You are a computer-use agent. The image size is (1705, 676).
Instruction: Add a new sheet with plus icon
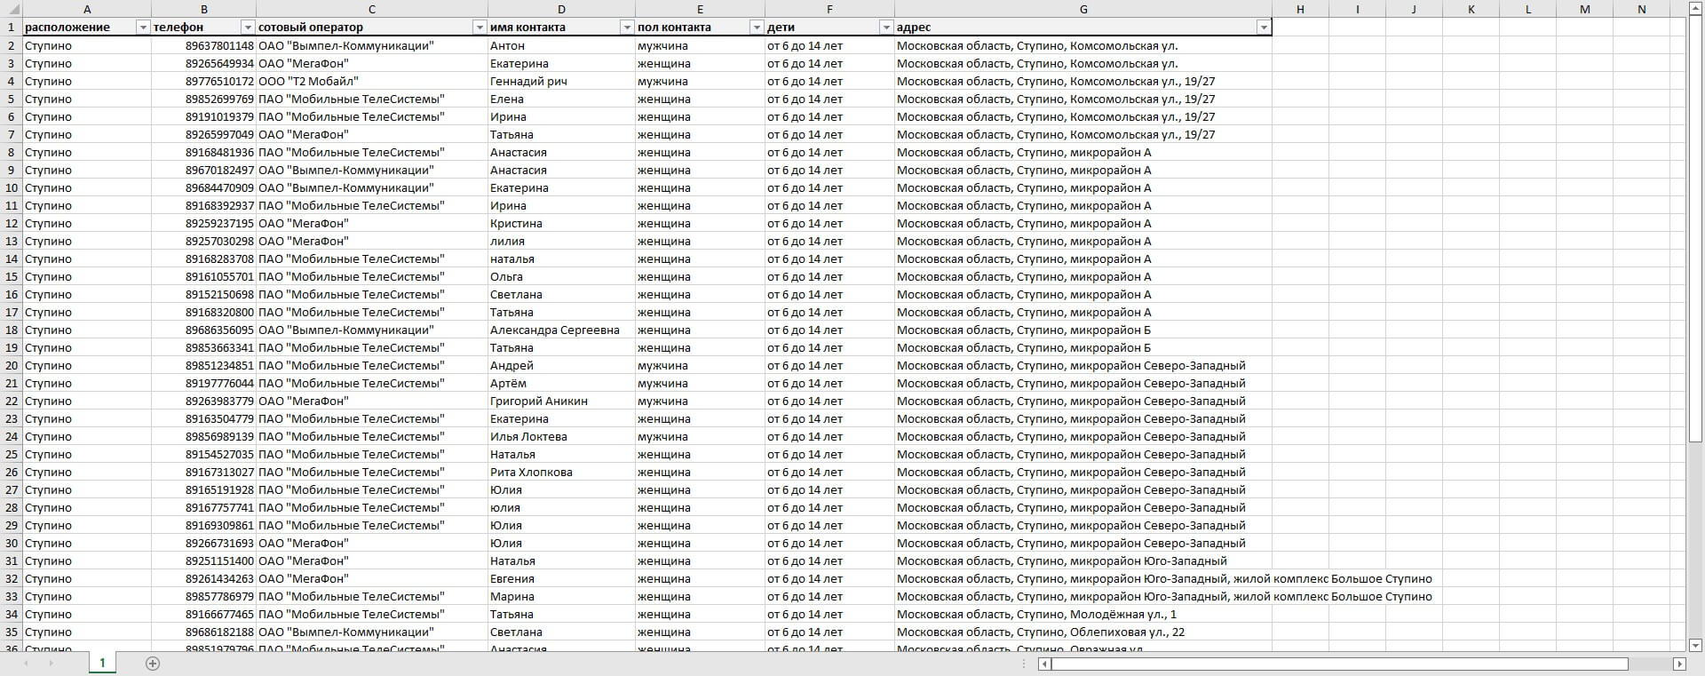click(x=153, y=664)
